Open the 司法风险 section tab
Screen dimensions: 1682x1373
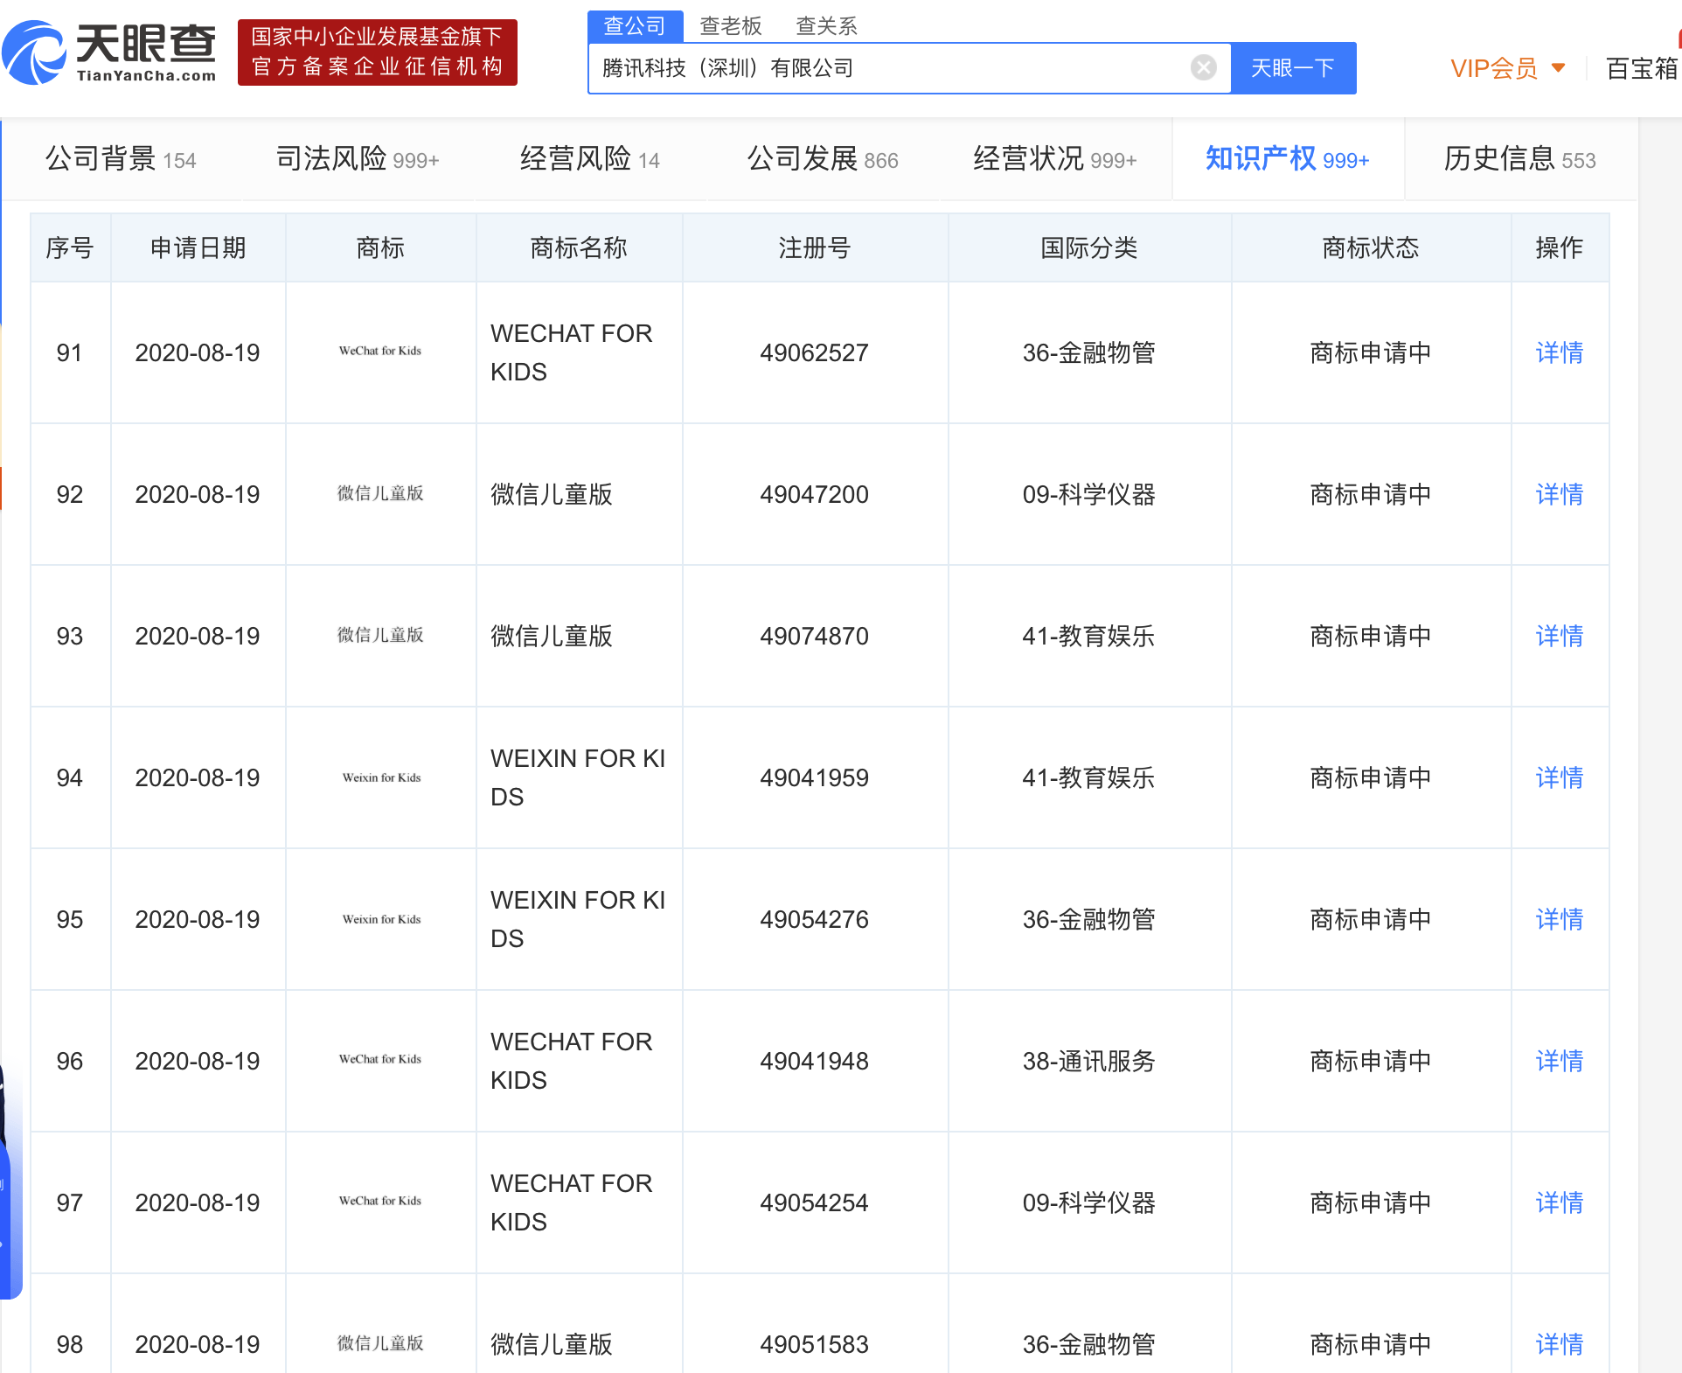pyautogui.click(x=357, y=159)
